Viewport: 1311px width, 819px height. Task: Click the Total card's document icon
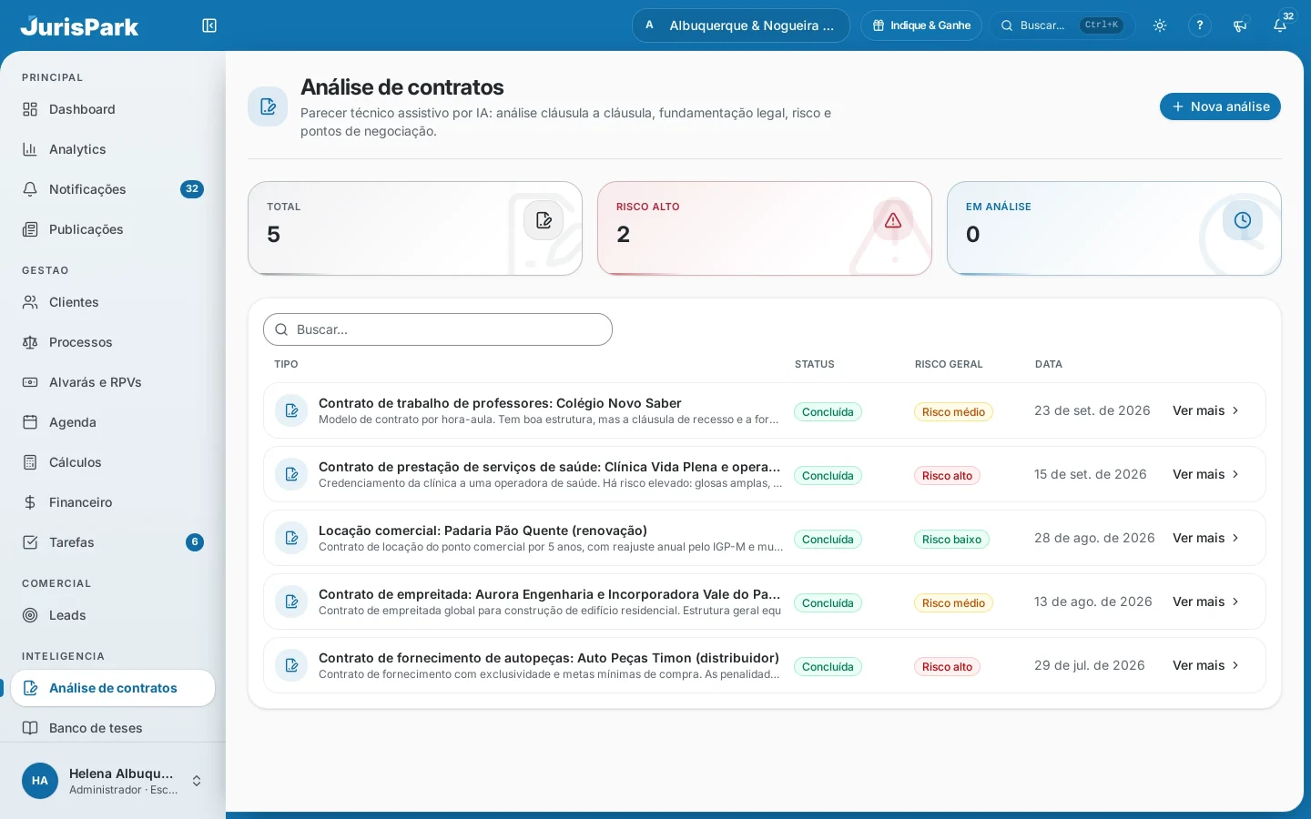(544, 220)
